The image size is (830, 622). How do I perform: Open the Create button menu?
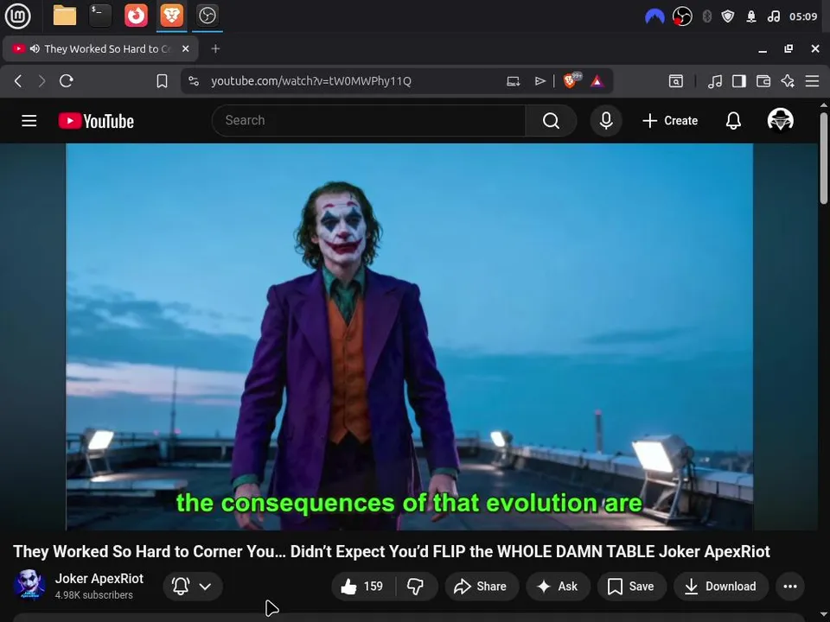point(670,121)
